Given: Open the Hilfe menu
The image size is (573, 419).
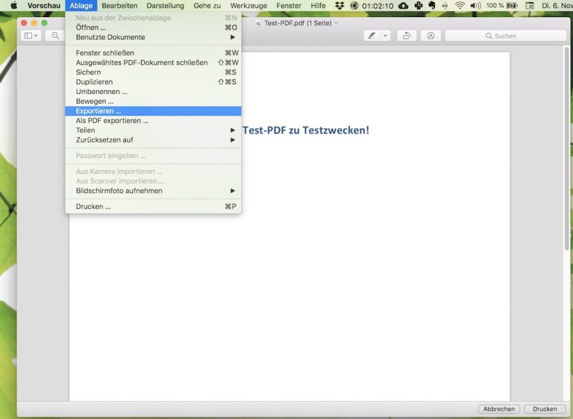Looking at the screenshot, I should [318, 5].
